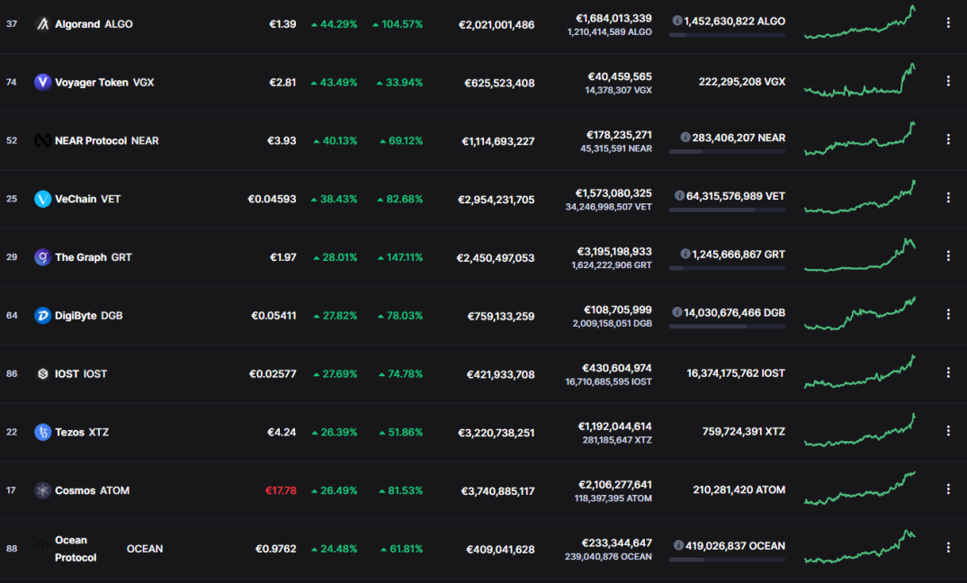
Task: Click The Graph logo icon
Action: (x=42, y=257)
